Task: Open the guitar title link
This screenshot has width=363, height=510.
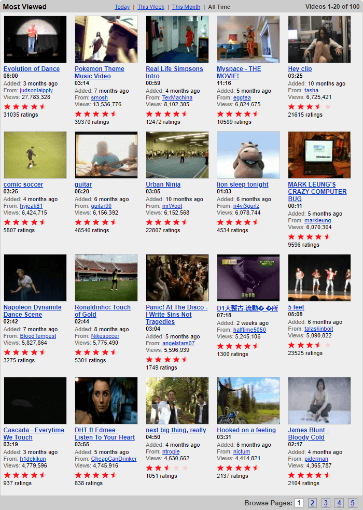Action: 83,185
